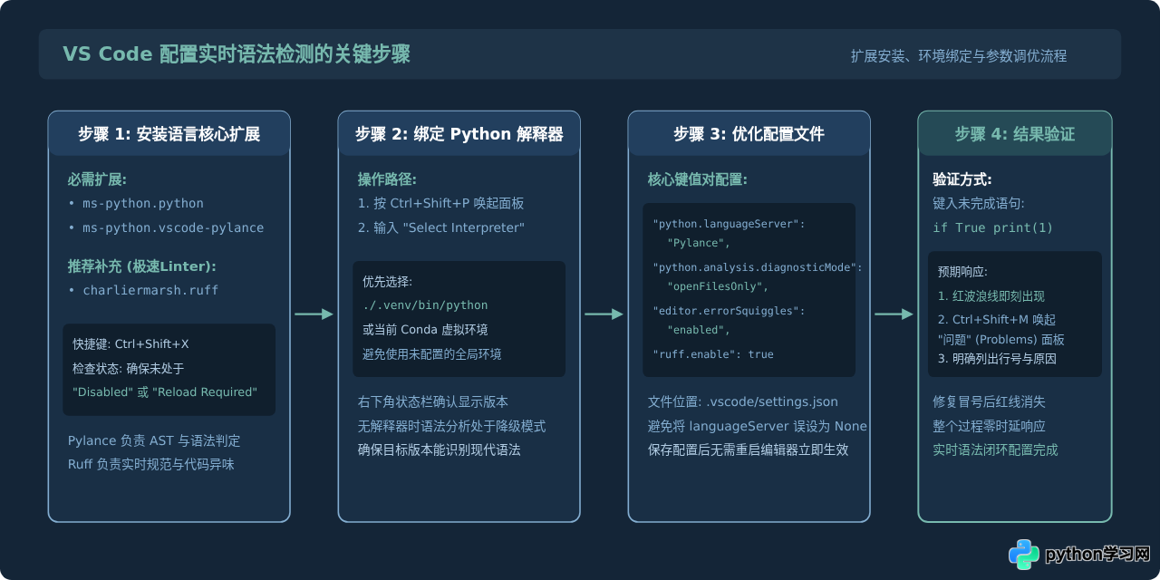Click the "操作路径:" label
The width and height of the screenshot is (1160, 580).
tap(387, 179)
